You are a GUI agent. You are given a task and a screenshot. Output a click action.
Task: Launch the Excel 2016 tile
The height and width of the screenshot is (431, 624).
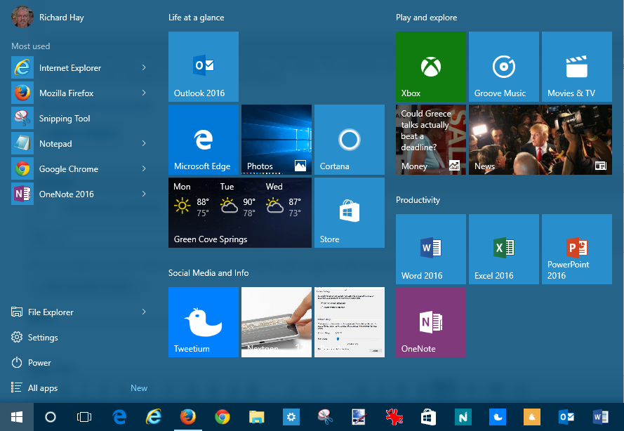coord(503,249)
